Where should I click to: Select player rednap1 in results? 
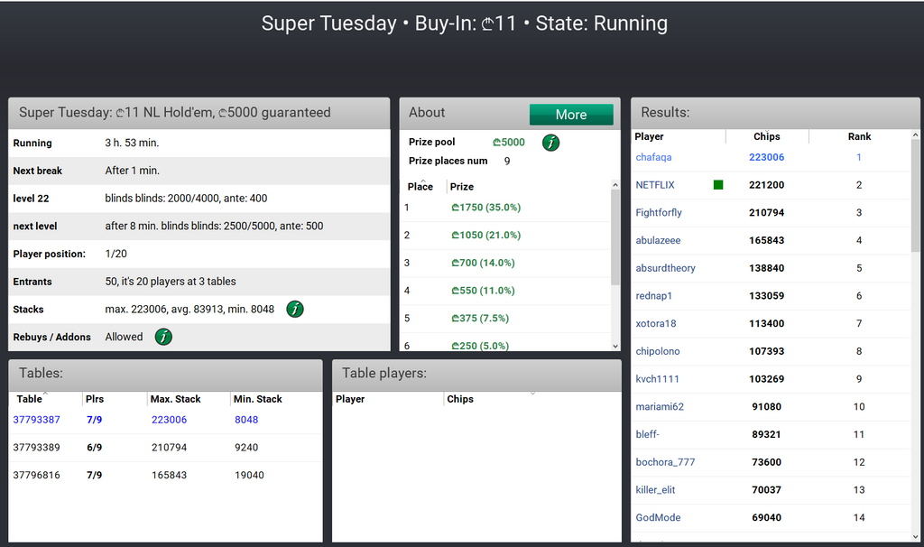coord(653,295)
